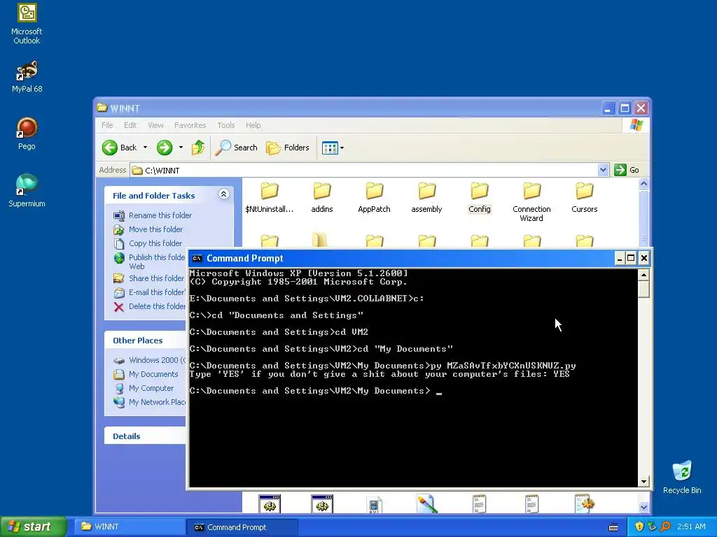Click the Command Prompt scrollbar thumb
This screenshot has width=717, height=537.
click(x=644, y=289)
